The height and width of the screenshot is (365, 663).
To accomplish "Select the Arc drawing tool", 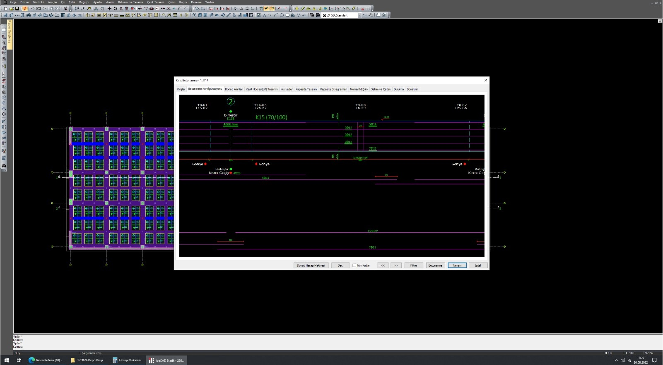I will (x=276, y=15).
